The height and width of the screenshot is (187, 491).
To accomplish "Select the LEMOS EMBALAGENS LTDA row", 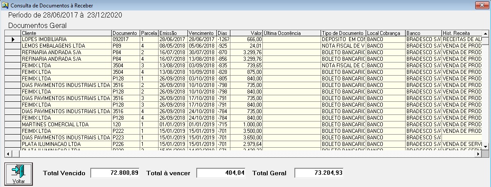I will point(66,45).
